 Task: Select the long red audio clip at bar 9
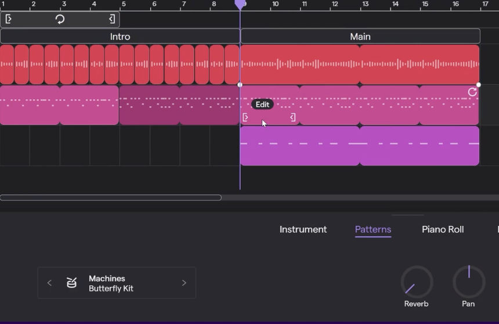coord(300,64)
